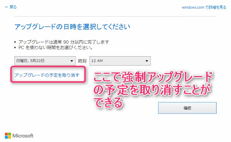Click the Microsoft logo
Screen dimensions: 231x142
click(x=19, y=136)
